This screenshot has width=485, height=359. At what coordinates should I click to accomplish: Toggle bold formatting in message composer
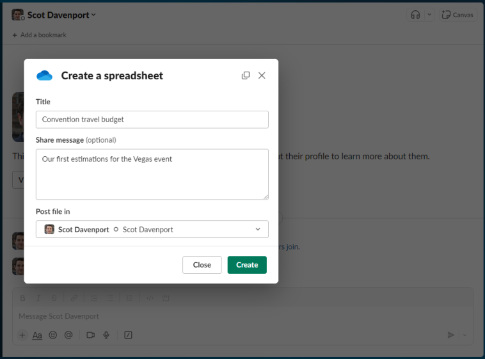click(22, 298)
